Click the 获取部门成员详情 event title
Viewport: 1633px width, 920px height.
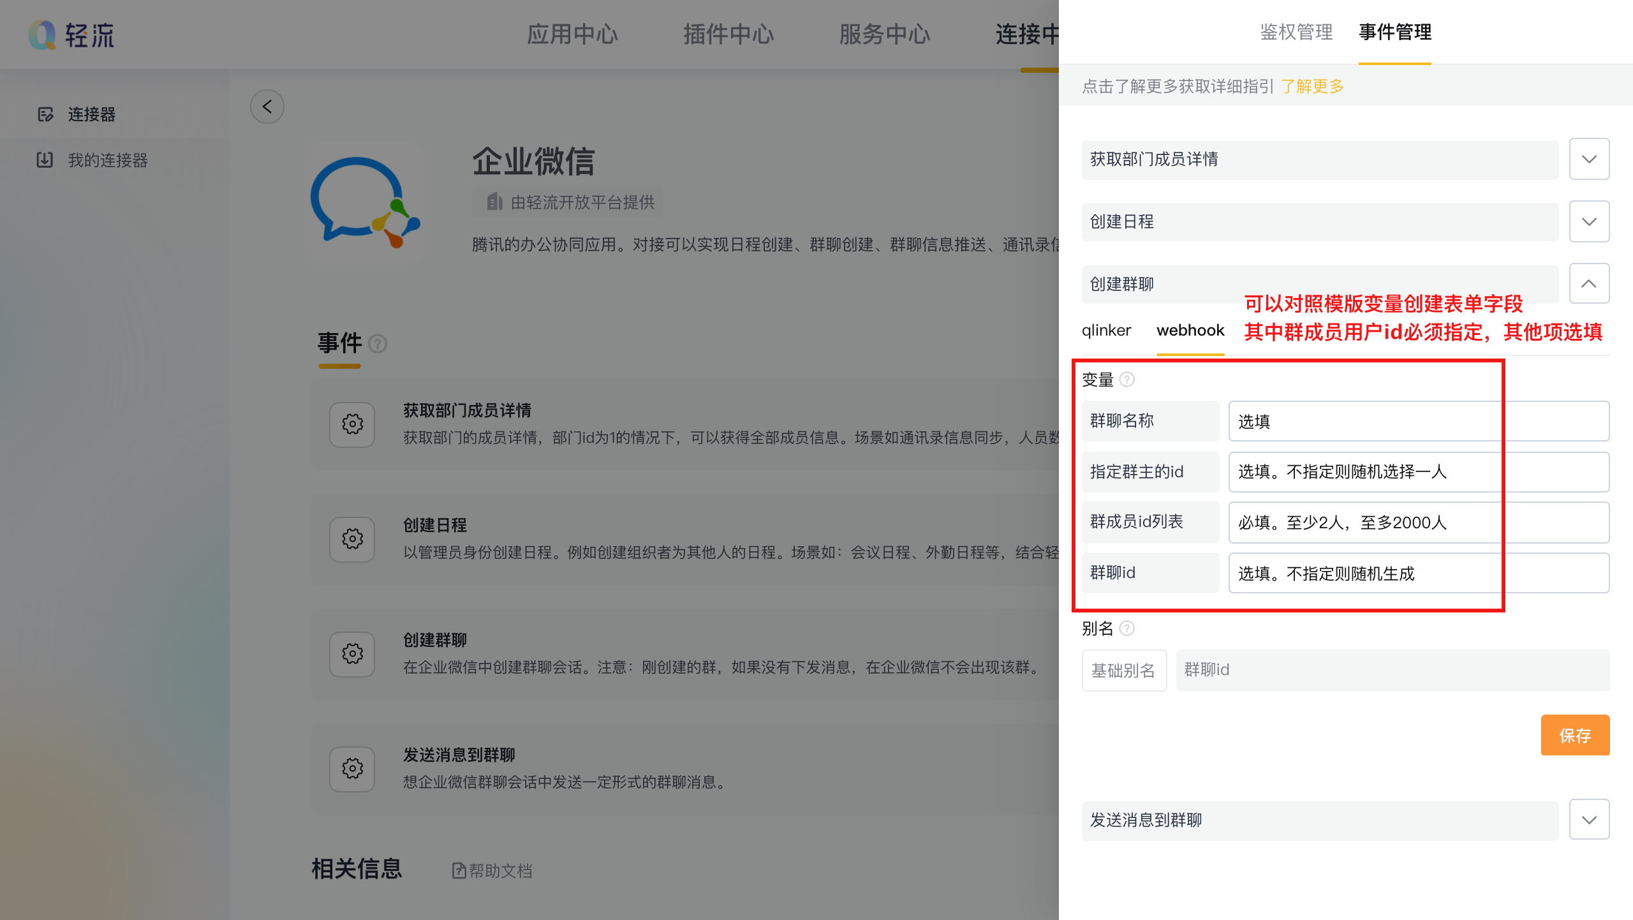tap(467, 410)
